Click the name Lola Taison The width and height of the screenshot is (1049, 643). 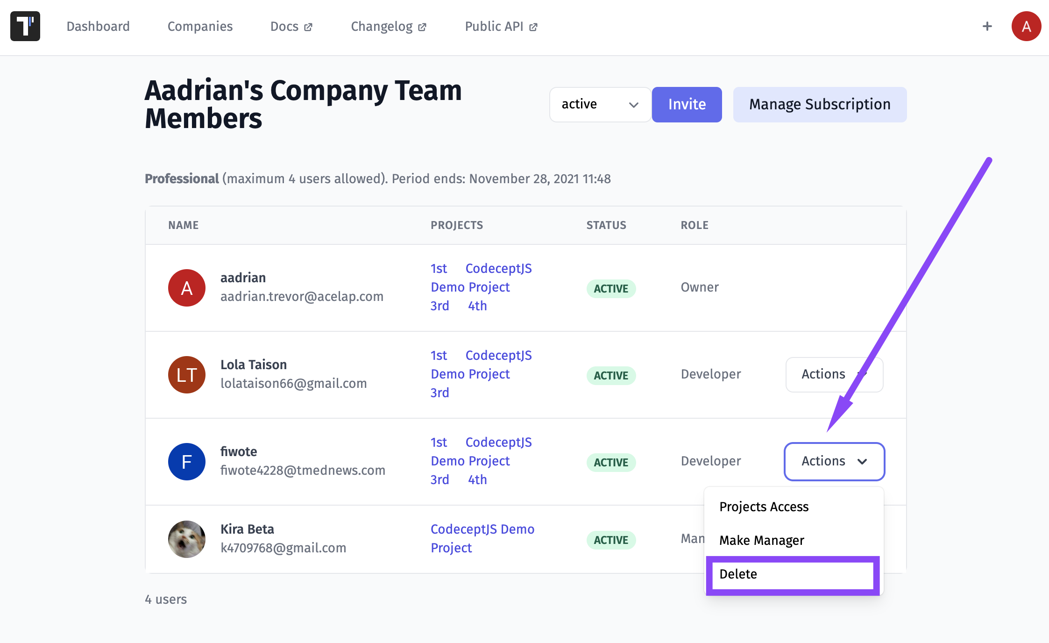254,364
